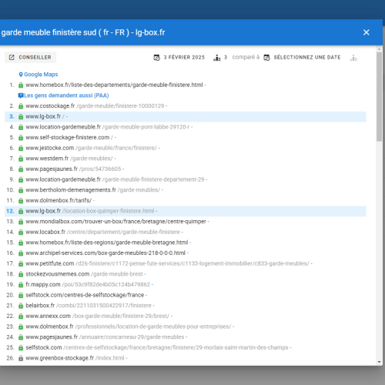
Task: Open fr.mappy.com poi result
Action: coord(88,285)
